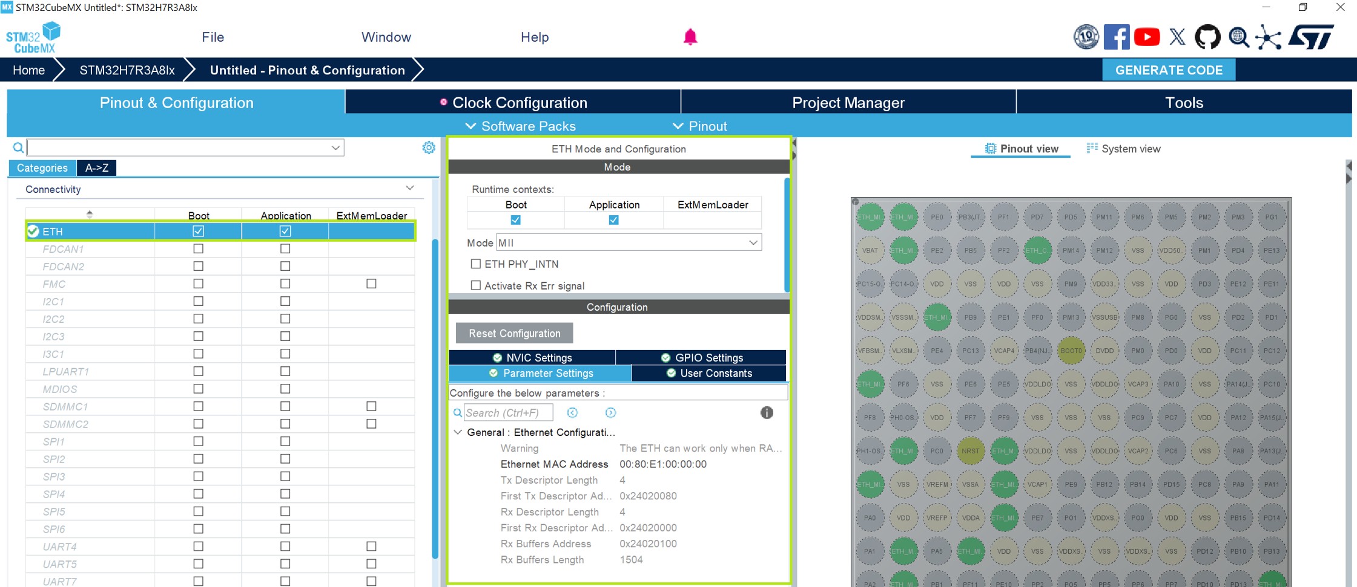Show parameter info with the i icon

click(767, 413)
